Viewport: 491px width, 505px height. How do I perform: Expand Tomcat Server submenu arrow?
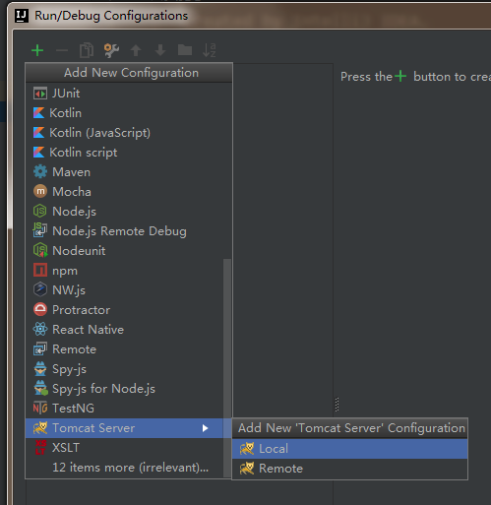click(x=206, y=428)
